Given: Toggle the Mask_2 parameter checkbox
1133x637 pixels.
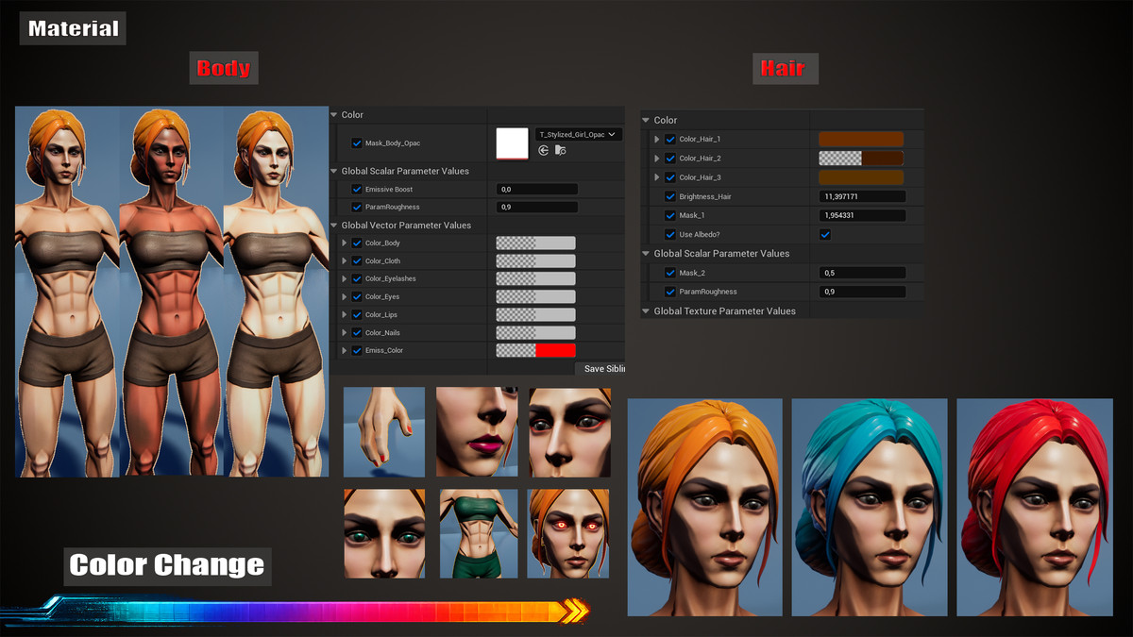Looking at the screenshot, I should pos(670,273).
